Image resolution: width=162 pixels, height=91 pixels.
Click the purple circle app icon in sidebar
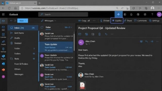point(3,77)
